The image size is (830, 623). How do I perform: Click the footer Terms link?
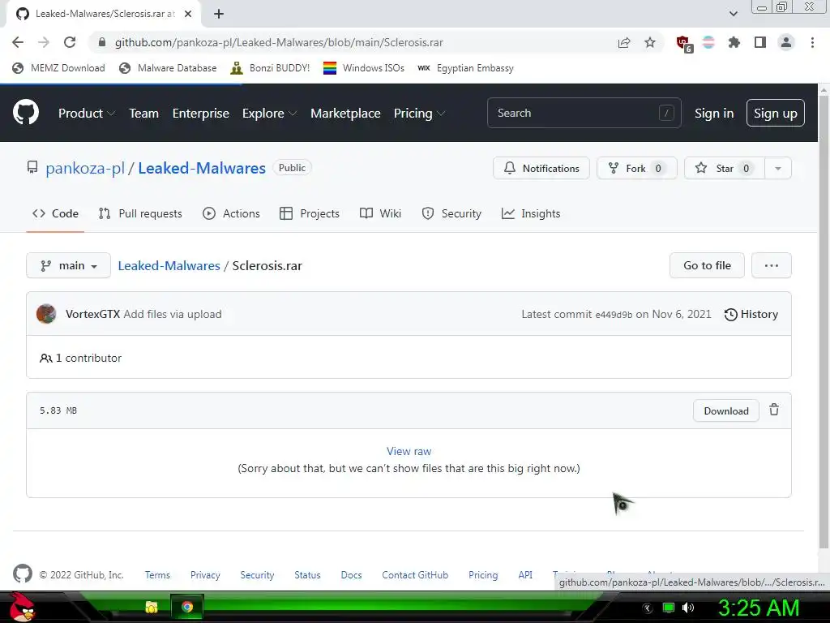[157, 575]
